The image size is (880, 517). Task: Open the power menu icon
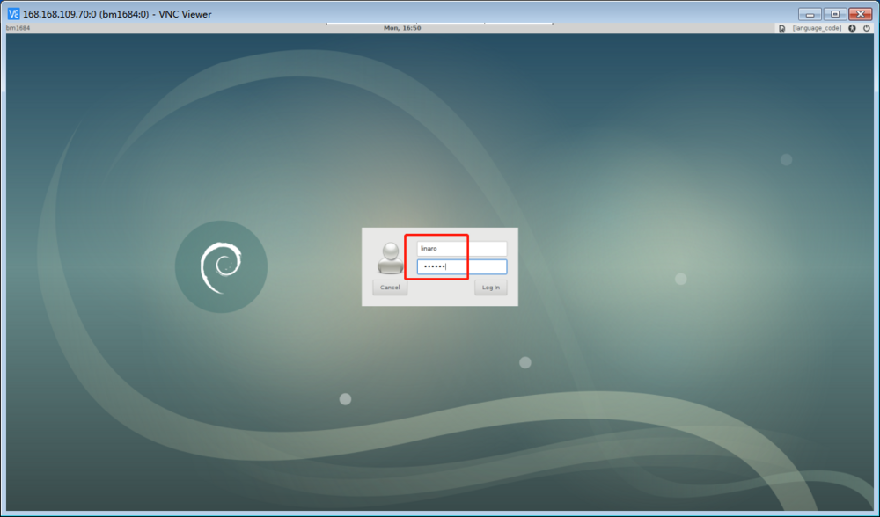click(867, 28)
